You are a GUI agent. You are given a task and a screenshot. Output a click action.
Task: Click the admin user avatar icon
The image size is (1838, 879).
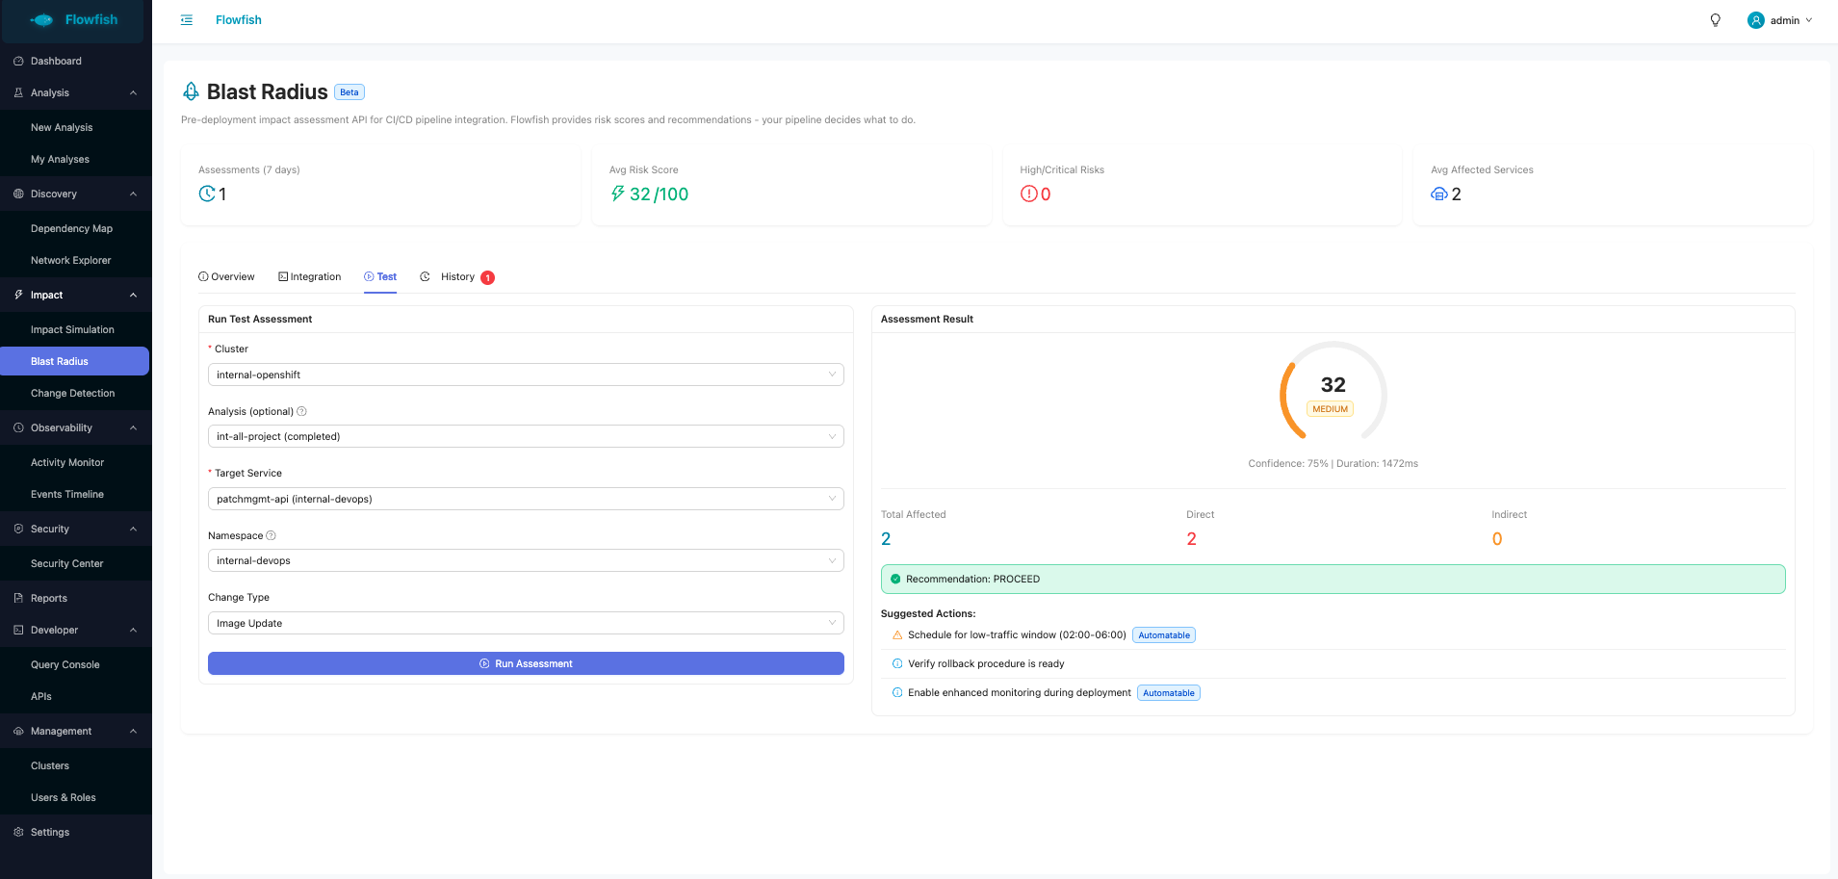(1756, 20)
